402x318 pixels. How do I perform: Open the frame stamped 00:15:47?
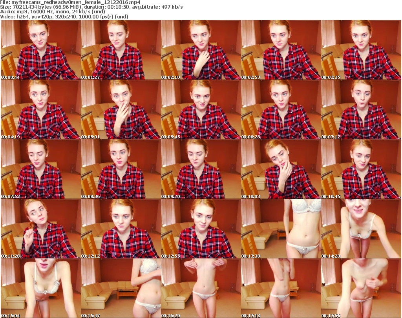point(121,288)
